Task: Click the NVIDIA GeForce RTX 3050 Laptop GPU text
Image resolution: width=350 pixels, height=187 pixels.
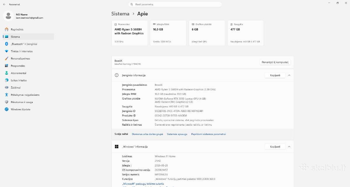Action: click(x=180, y=99)
